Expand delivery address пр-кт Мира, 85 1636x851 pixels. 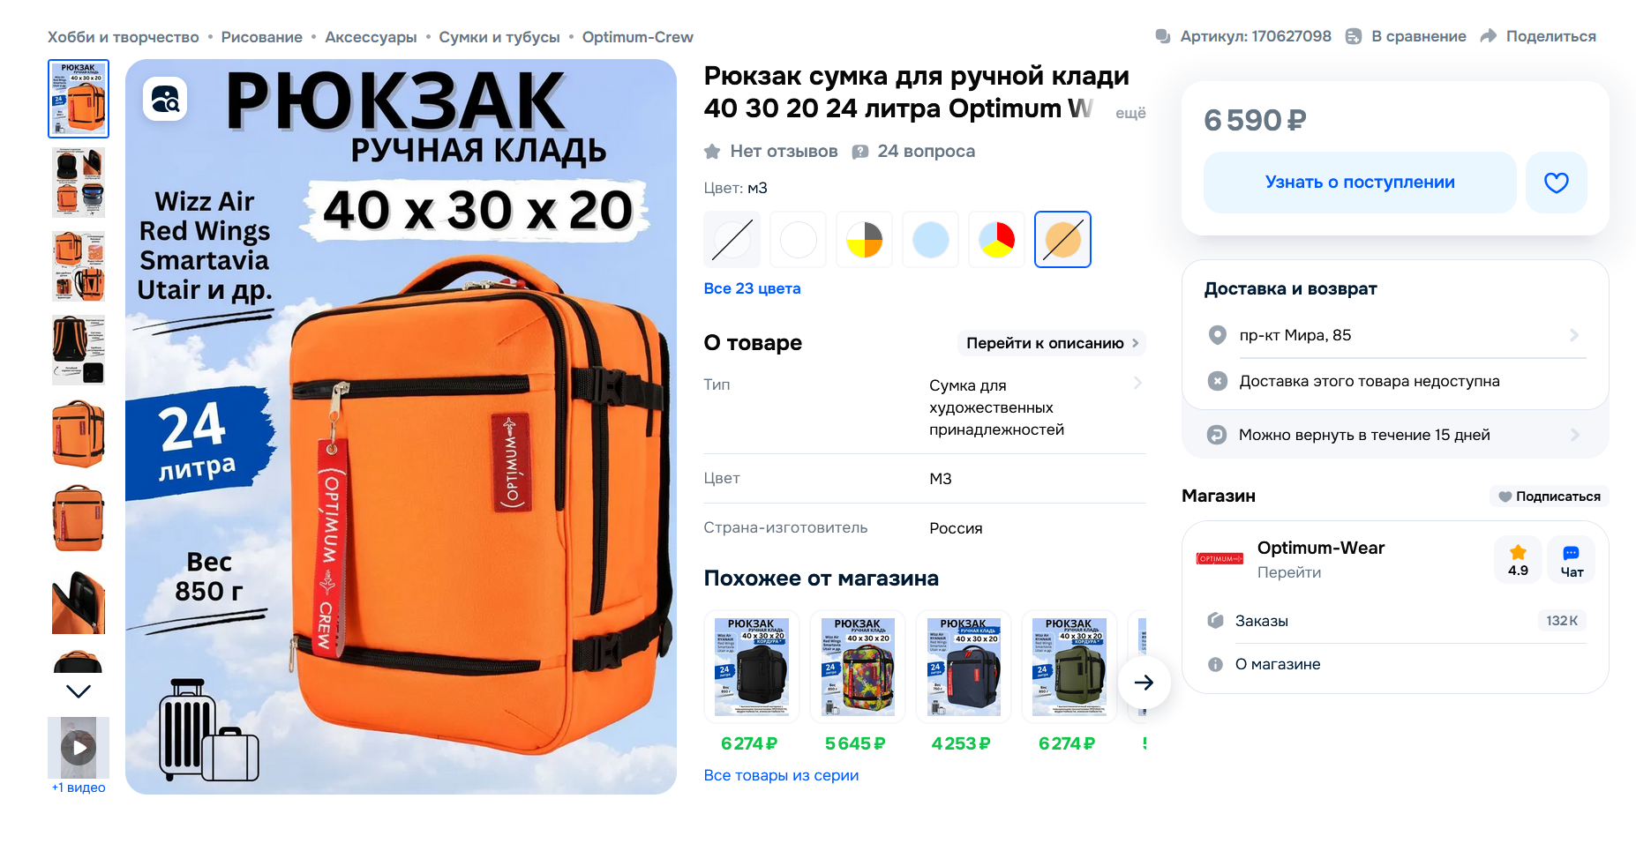(1395, 335)
